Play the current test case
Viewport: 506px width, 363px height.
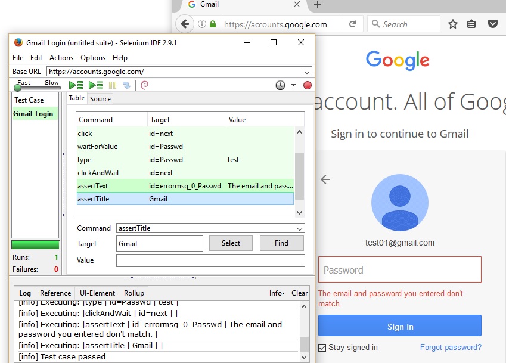[x=95, y=85]
